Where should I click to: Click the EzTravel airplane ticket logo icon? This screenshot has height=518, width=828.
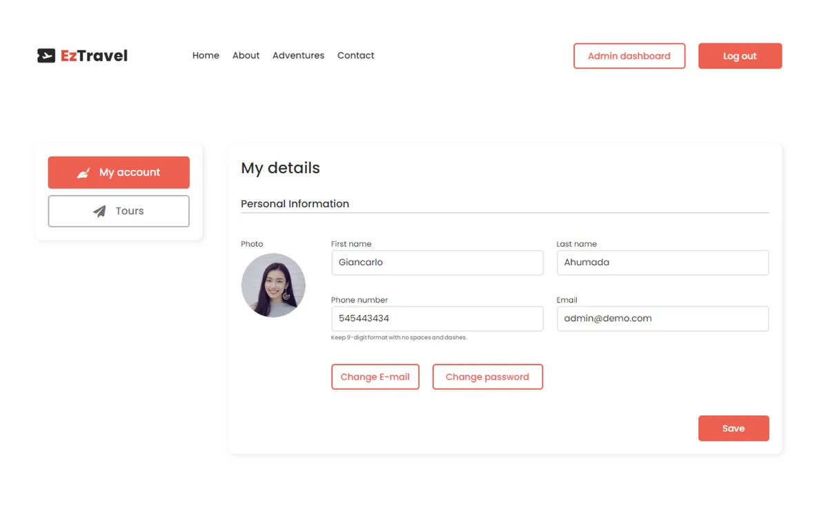pyautogui.click(x=46, y=56)
